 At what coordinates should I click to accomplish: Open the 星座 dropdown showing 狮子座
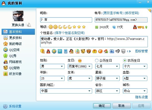[107, 78]
